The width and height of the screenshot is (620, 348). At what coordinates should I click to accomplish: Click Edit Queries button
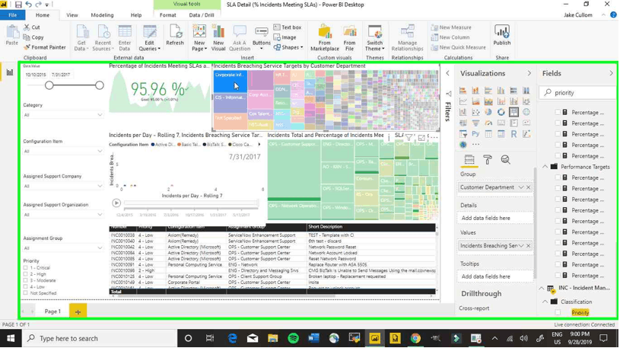pyautogui.click(x=149, y=37)
